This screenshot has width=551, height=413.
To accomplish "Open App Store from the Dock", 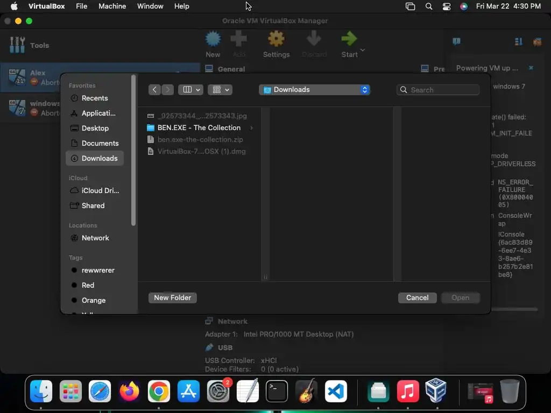I will (x=188, y=391).
